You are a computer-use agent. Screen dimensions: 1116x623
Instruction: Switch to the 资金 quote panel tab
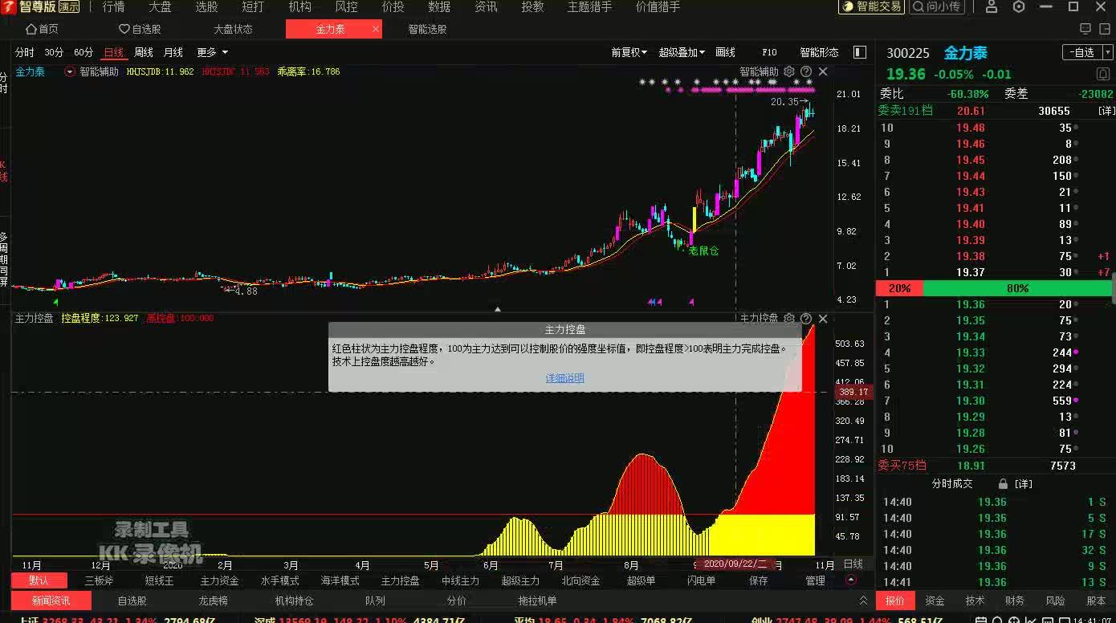(935, 601)
